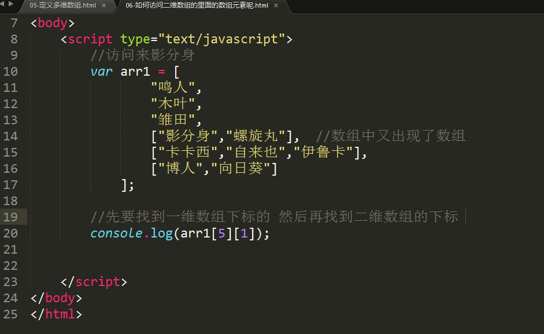This screenshot has height=334, width=544.
Task: Click the var keyword on line 10
Action: (x=101, y=72)
